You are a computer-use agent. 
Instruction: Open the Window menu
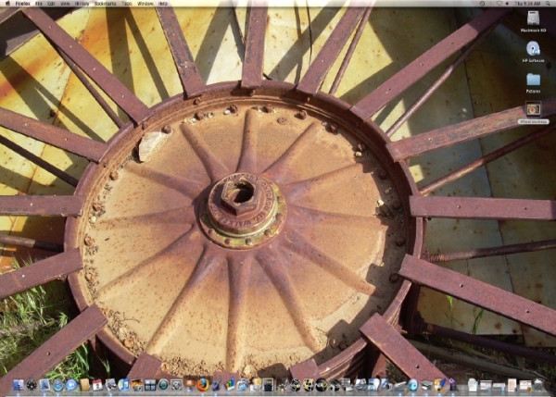(145, 4)
